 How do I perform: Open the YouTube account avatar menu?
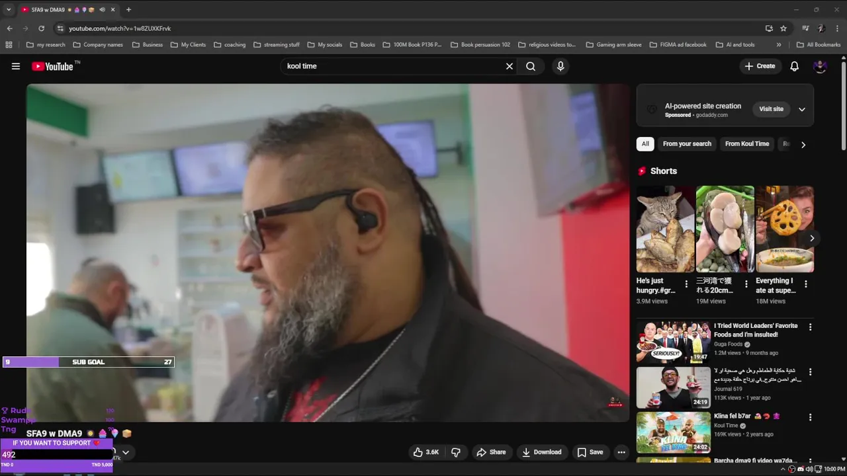pos(820,66)
